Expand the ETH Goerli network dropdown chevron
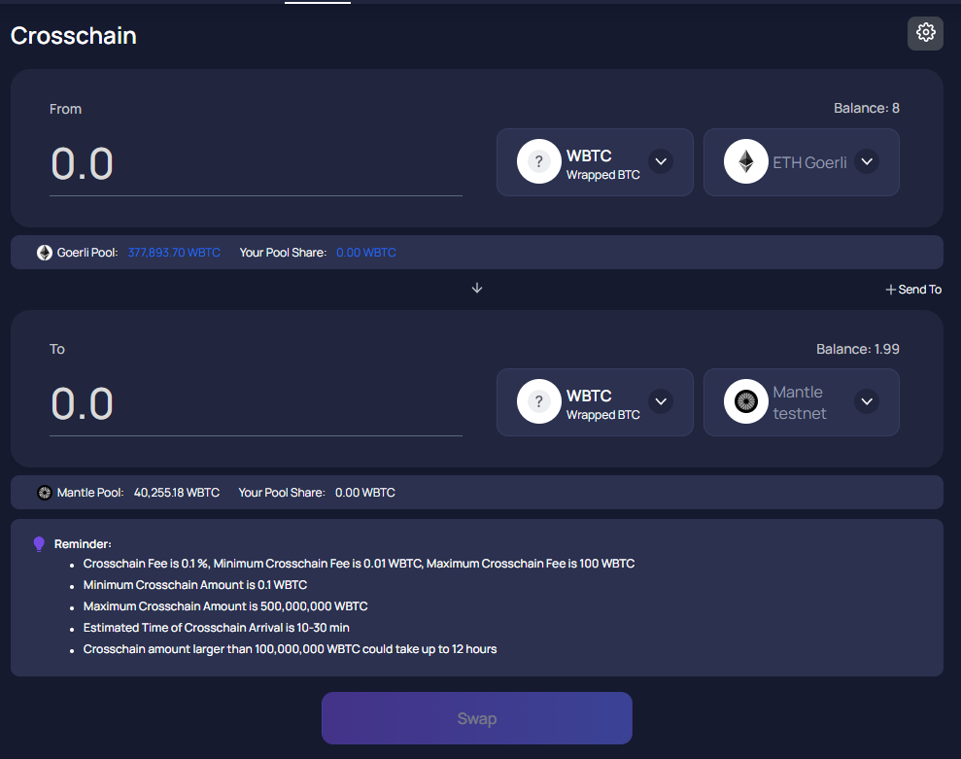The height and width of the screenshot is (759, 961). pos(867,162)
